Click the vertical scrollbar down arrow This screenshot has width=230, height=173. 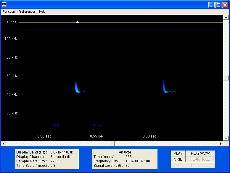(x=226, y=138)
